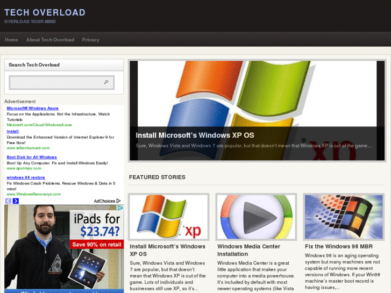
Task: Open featured story title Install Microsoft's Windows XP OS
Action: [167, 250]
